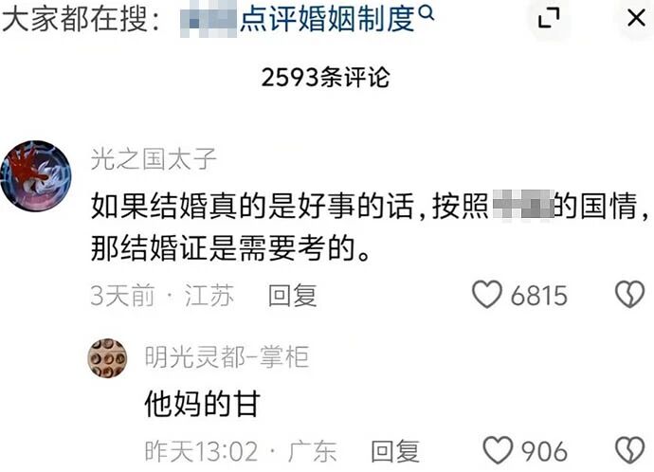The width and height of the screenshot is (654, 472).
Task: Close the comments panel
Action: (637, 18)
